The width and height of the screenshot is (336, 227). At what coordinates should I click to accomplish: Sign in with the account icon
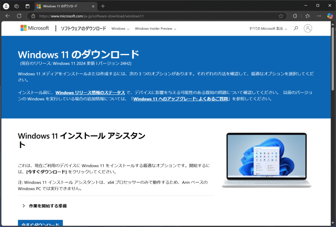click(308, 28)
